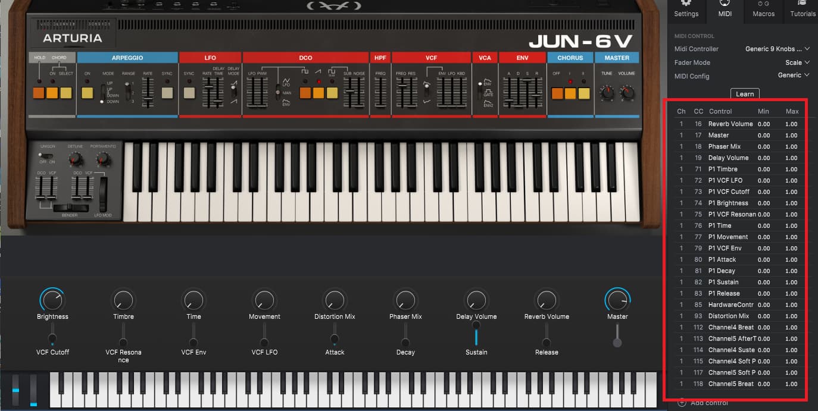
Task: Enable the DCO pulse wave button
Action: click(305, 93)
